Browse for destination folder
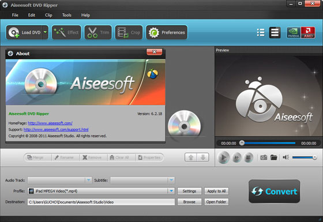This screenshot has height=222, width=323. point(189,202)
